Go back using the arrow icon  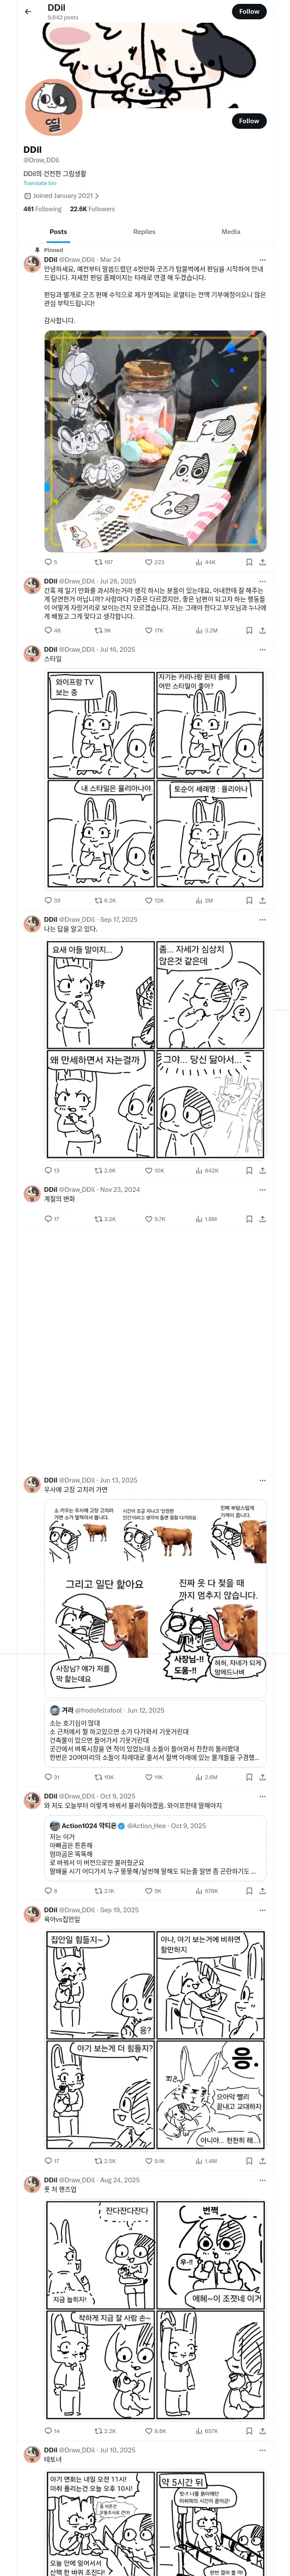(28, 12)
